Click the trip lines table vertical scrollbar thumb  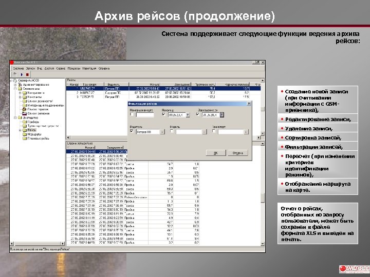(263, 197)
